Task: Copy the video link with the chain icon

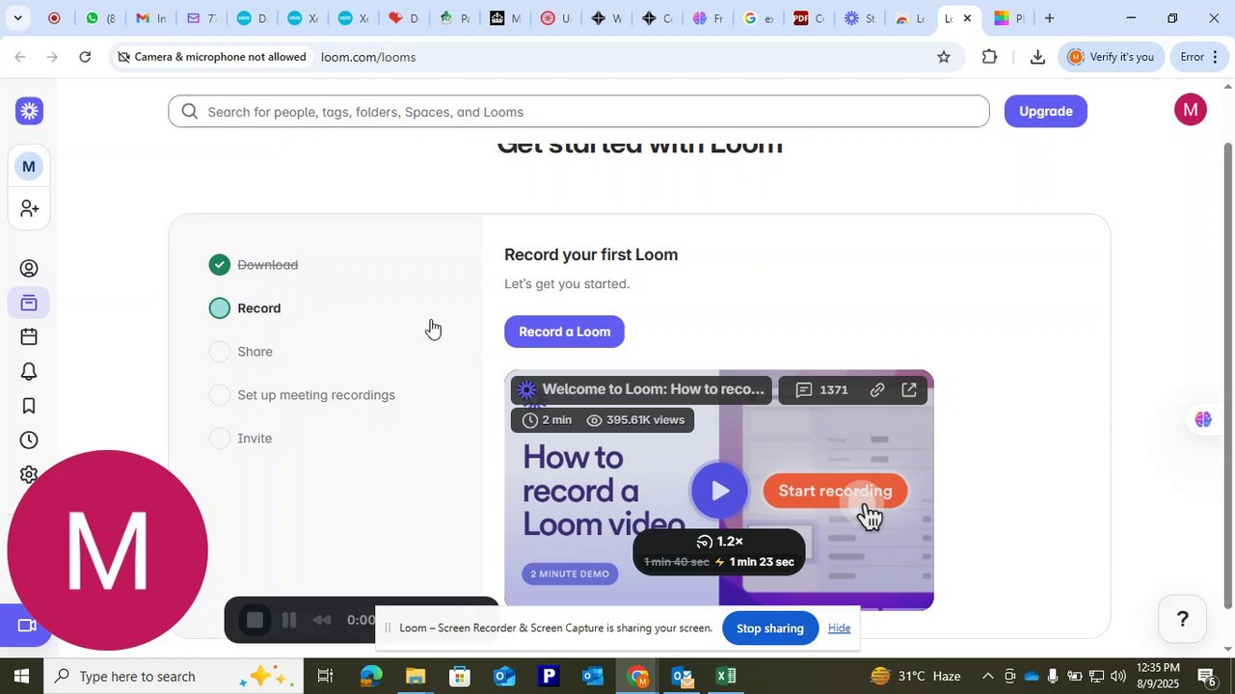Action: tap(877, 390)
